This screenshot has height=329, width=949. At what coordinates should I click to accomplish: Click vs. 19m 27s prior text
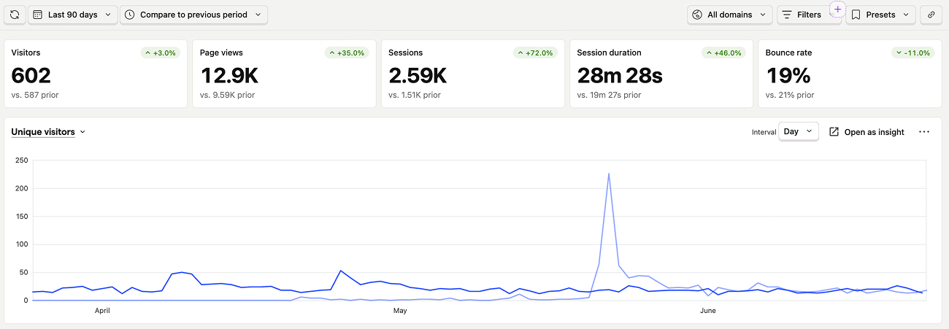(609, 96)
